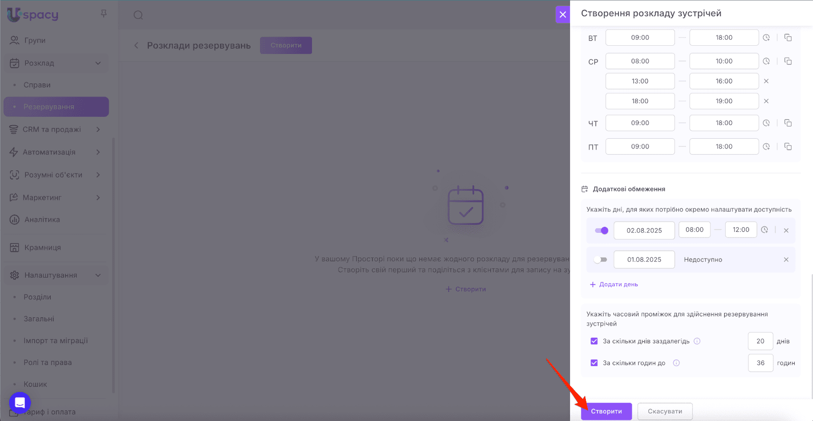Copy the СР schedule using the copy icon
The image size is (813, 421).
pyautogui.click(x=788, y=61)
